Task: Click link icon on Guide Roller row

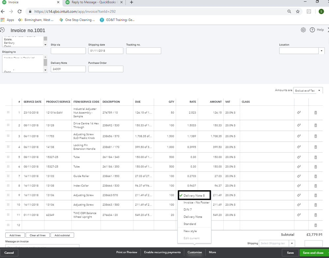Action: [x=299, y=176]
